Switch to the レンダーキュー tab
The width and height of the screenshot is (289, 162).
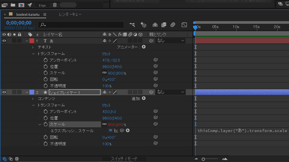tap(70, 14)
